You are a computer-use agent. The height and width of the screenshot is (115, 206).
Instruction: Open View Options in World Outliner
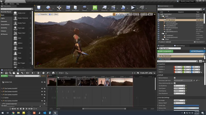pos(199,42)
